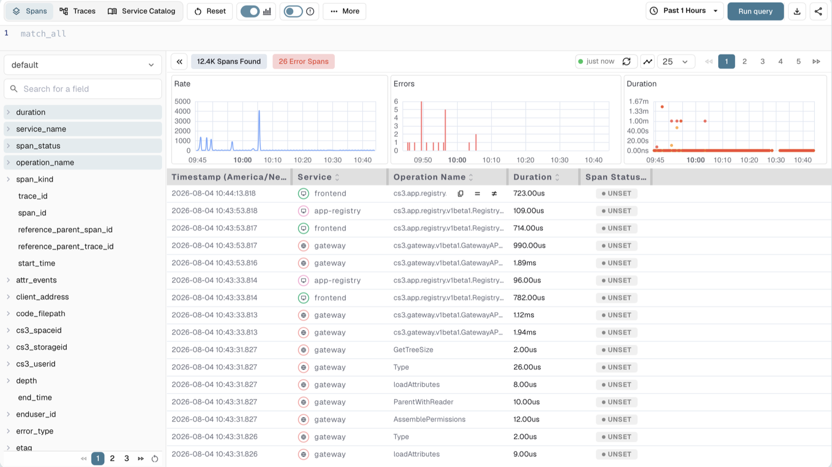Expand the client_address field

[8, 297]
